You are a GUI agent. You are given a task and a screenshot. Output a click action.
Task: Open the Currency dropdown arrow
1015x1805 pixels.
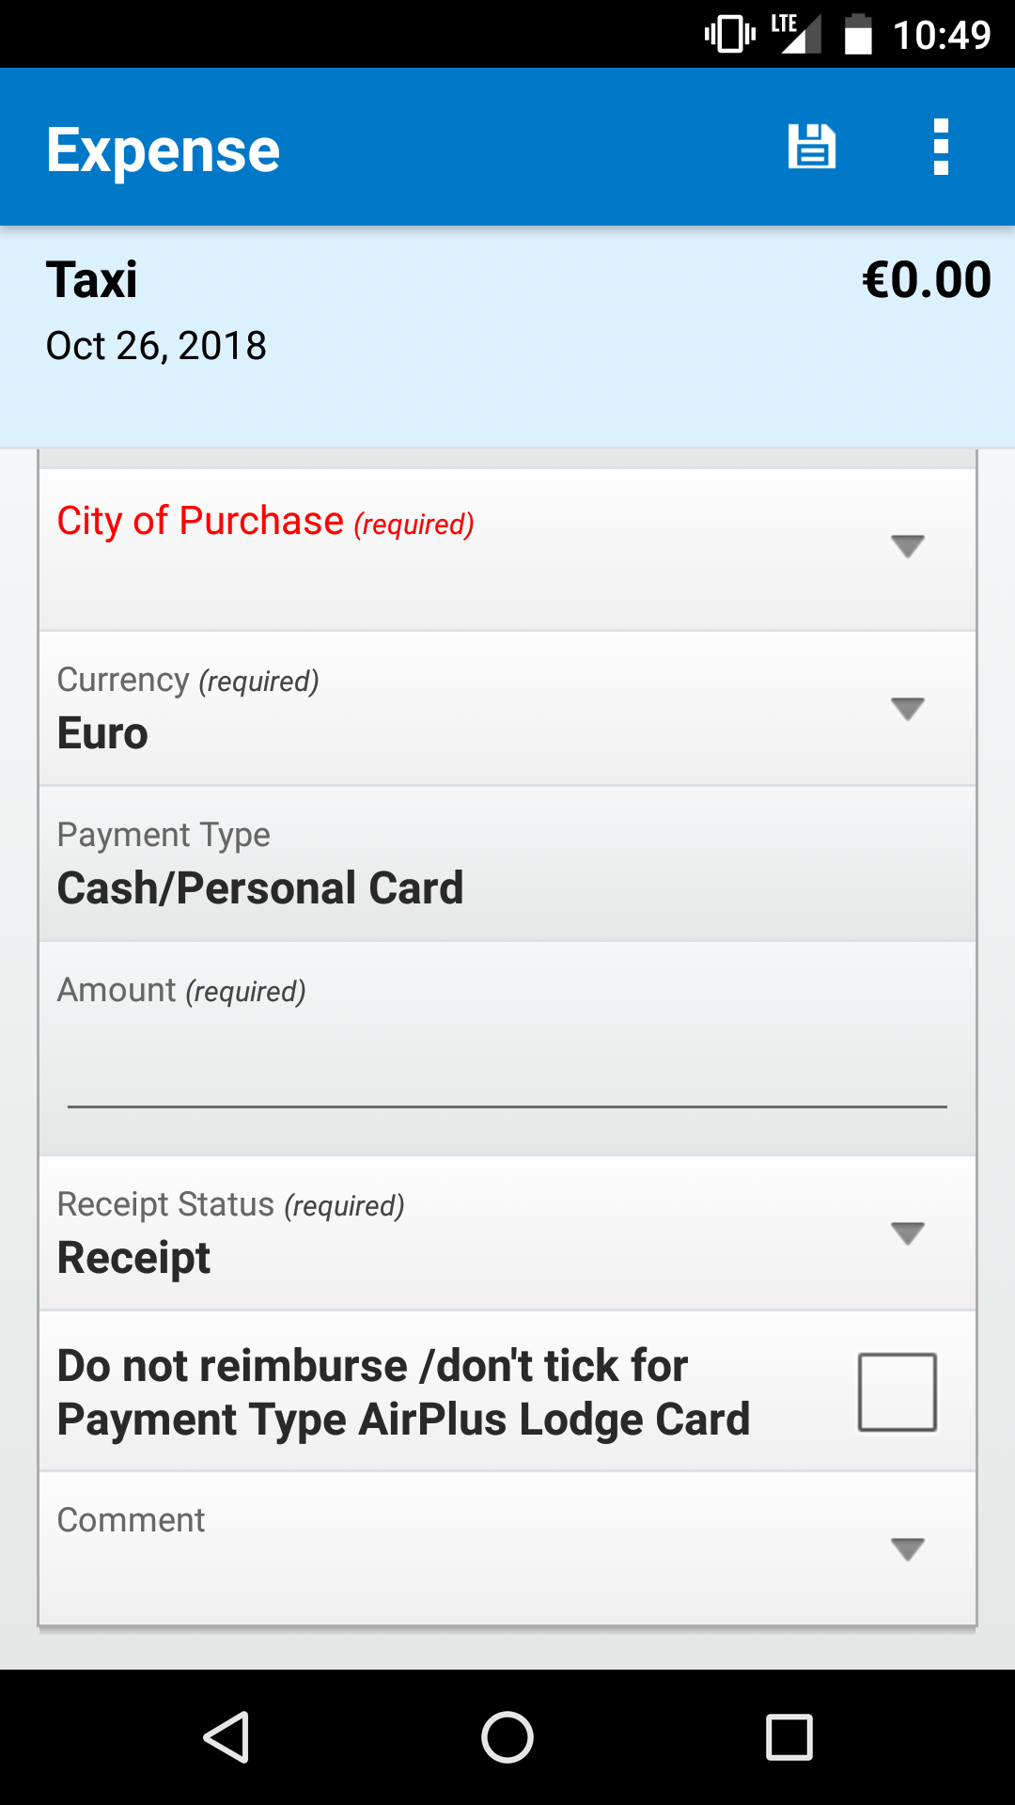coord(907,709)
